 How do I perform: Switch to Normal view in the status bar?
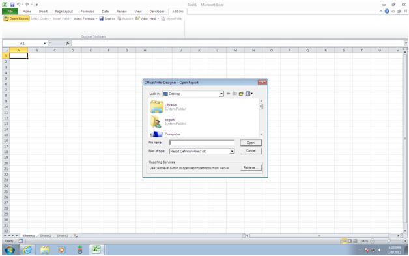[344, 241]
